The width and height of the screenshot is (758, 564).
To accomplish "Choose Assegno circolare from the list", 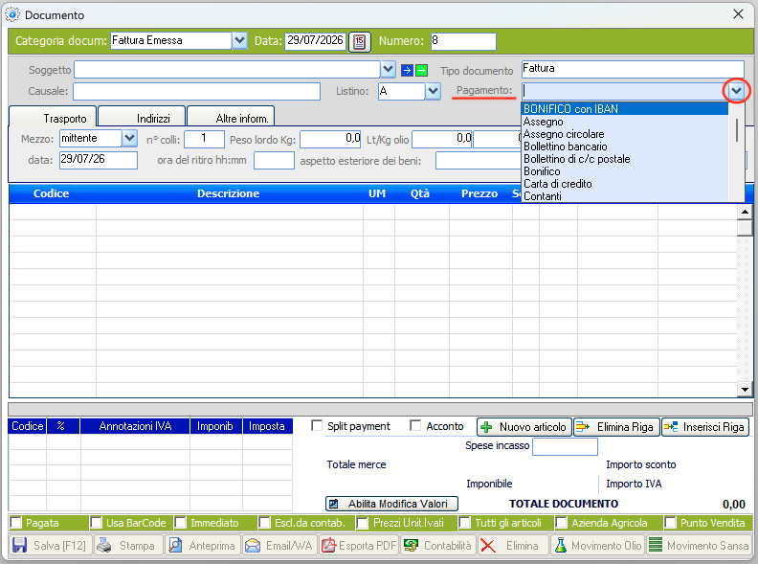I will click(x=624, y=134).
